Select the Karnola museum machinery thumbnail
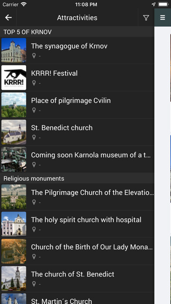Screen dimensions: 171x304 [x=14, y=159]
